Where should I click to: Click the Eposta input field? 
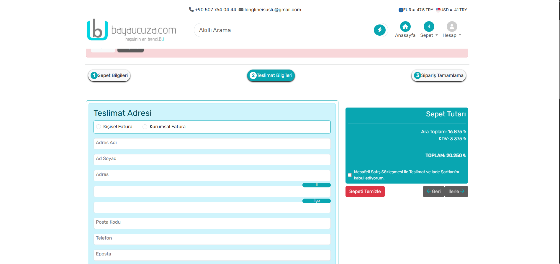pos(212,255)
